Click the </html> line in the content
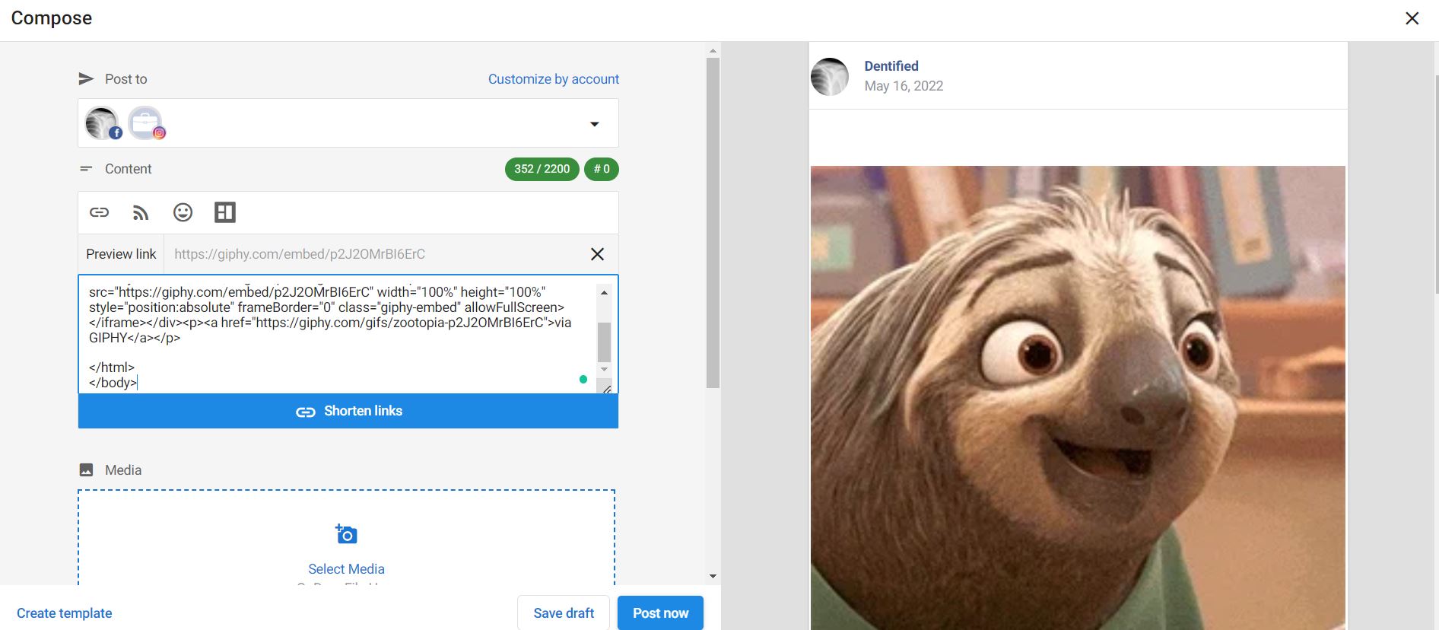The image size is (1439, 630). (x=112, y=367)
